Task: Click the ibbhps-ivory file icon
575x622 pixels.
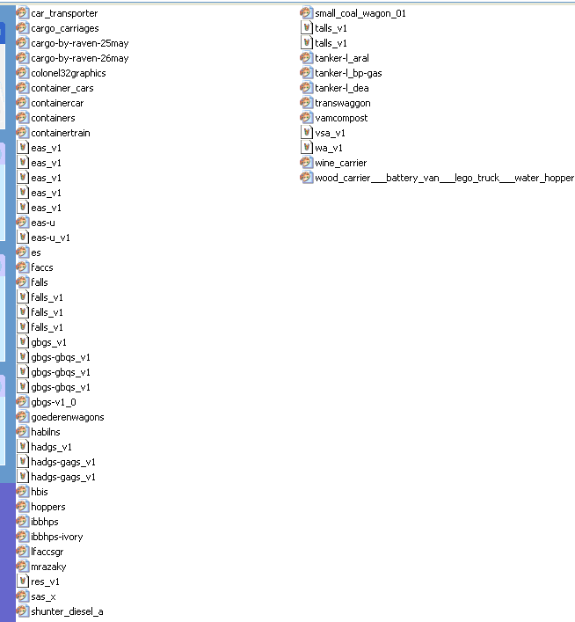Action: click(23, 537)
